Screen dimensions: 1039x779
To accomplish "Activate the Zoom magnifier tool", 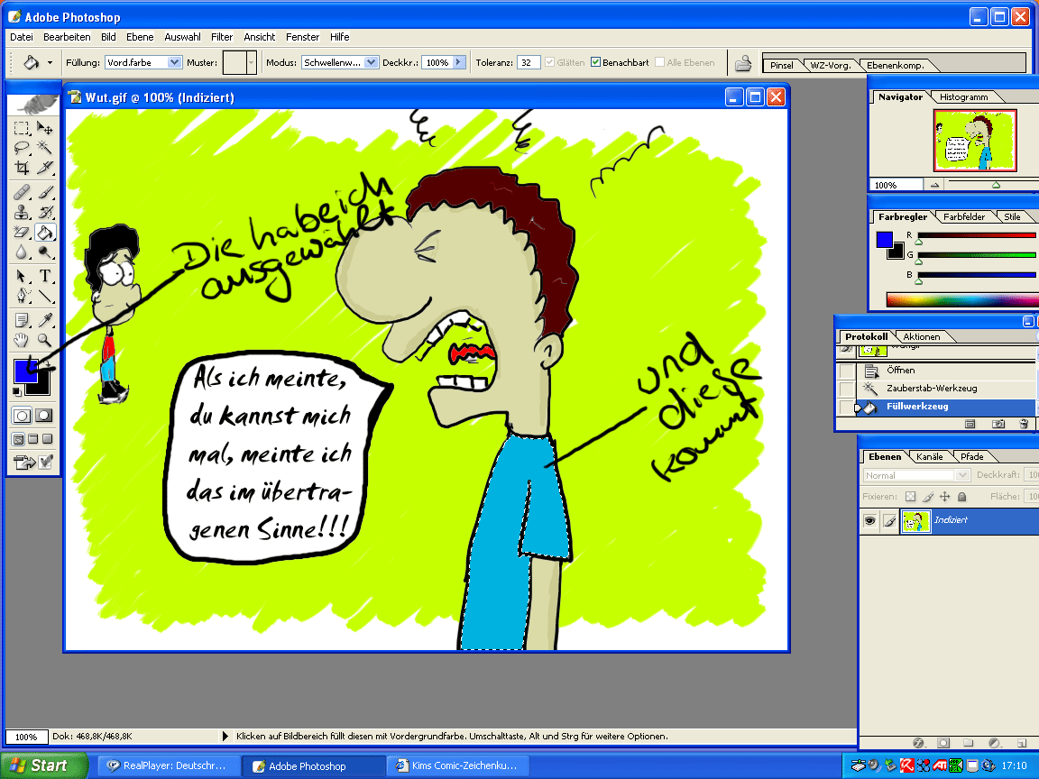I will click(45, 341).
